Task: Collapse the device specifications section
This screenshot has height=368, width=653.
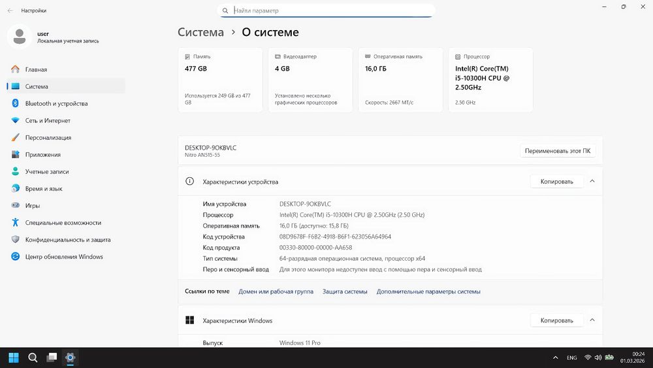Action: (592, 181)
